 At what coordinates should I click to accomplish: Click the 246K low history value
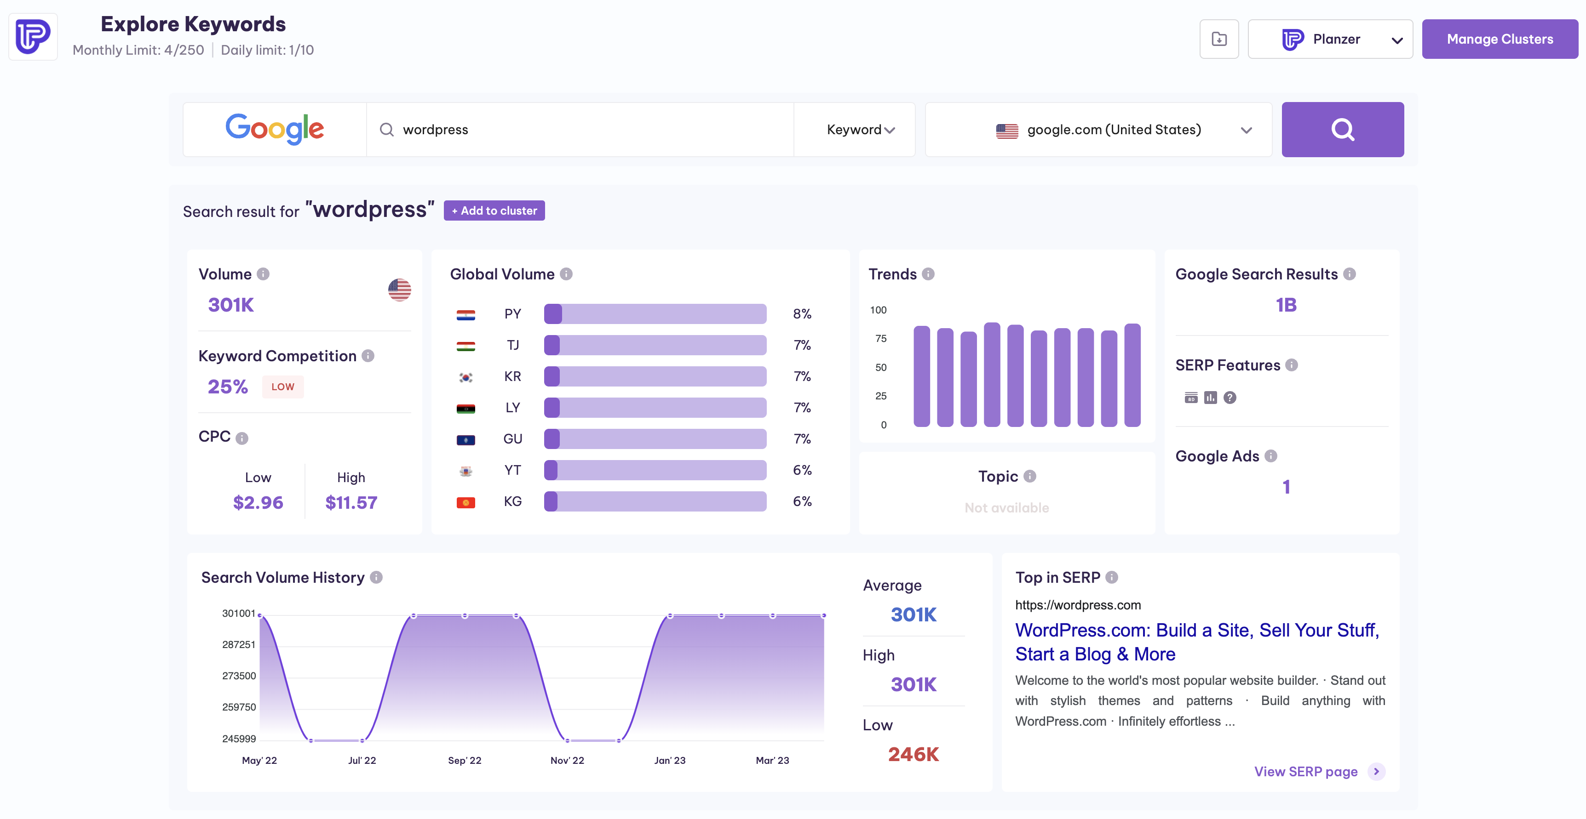[x=913, y=754]
